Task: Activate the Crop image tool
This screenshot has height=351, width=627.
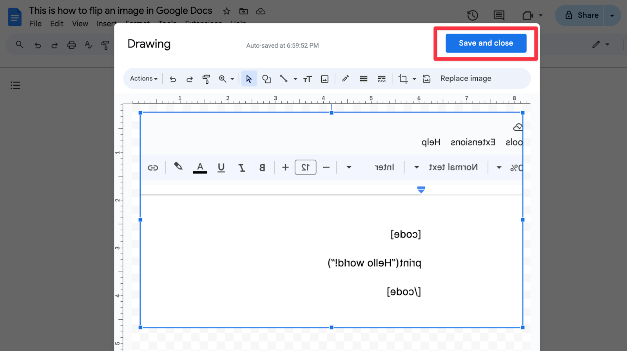Action: coord(403,79)
